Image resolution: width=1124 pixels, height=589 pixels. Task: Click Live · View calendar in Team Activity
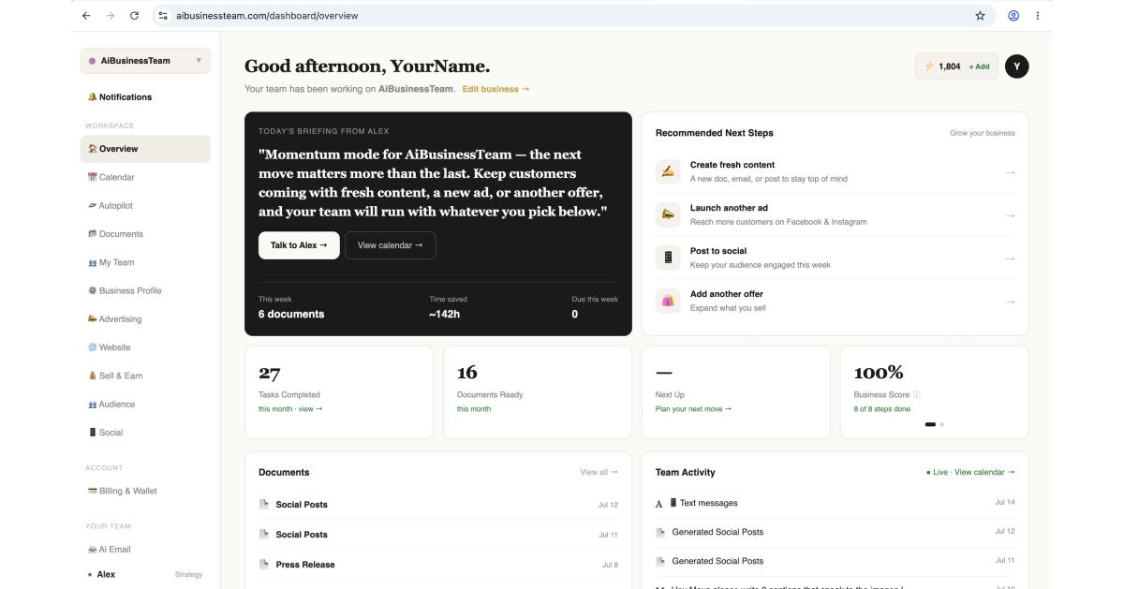[969, 472]
